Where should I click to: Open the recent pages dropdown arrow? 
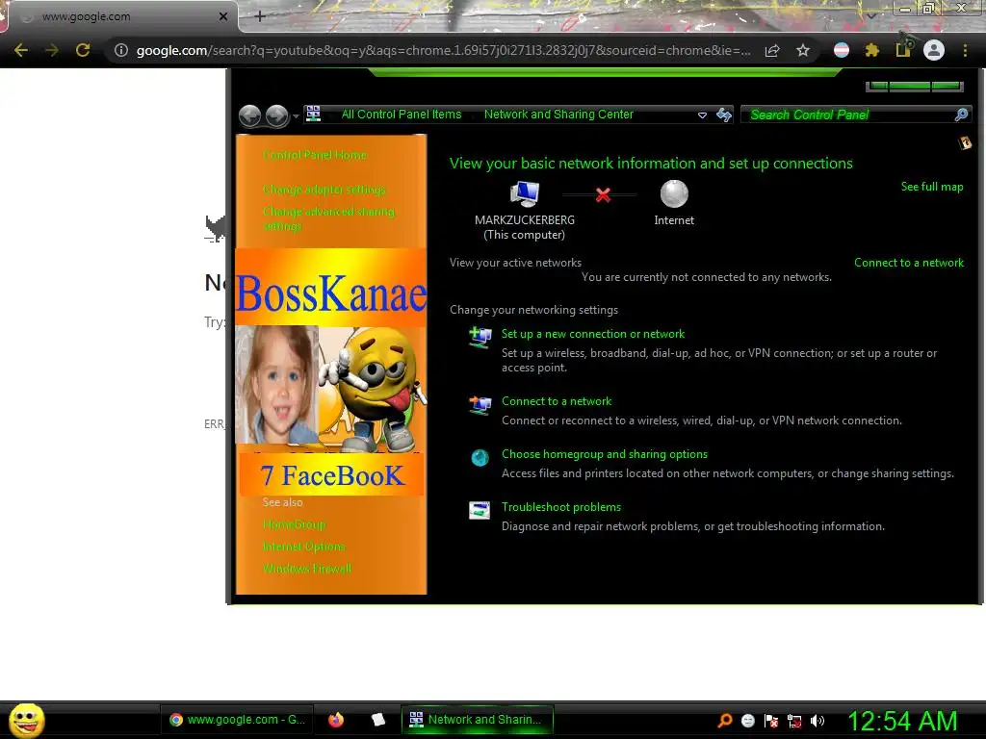[296, 116]
